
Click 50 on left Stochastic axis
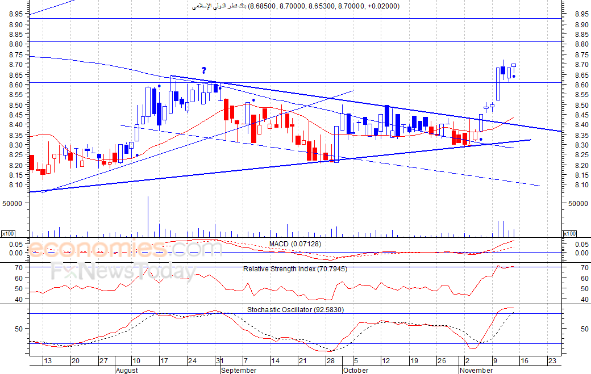19,329
